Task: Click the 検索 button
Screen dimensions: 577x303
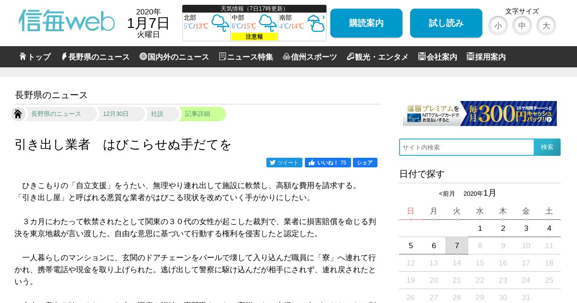Action: click(x=547, y=147)
